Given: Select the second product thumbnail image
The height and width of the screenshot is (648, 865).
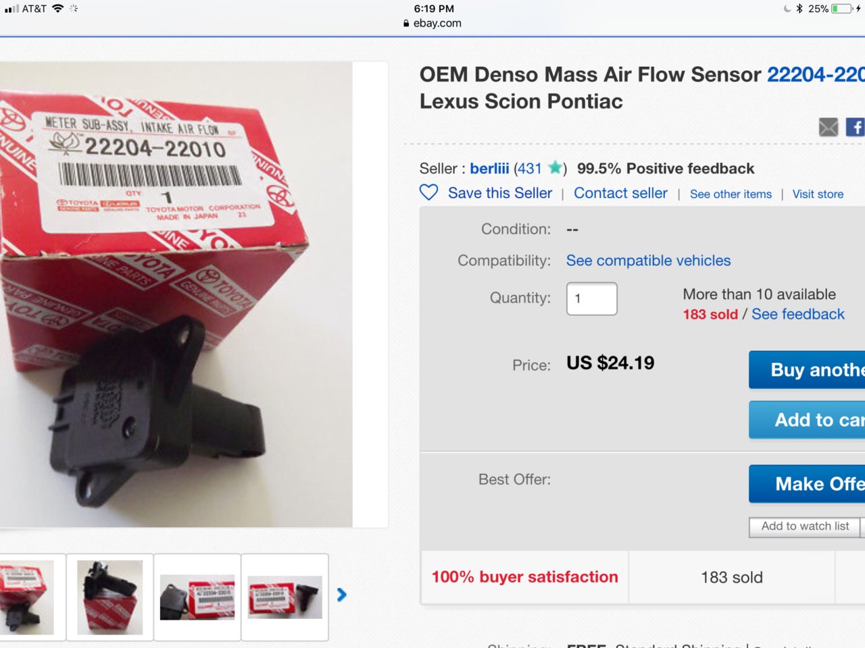Looking at the screenshot, I should tap(109, 597).
